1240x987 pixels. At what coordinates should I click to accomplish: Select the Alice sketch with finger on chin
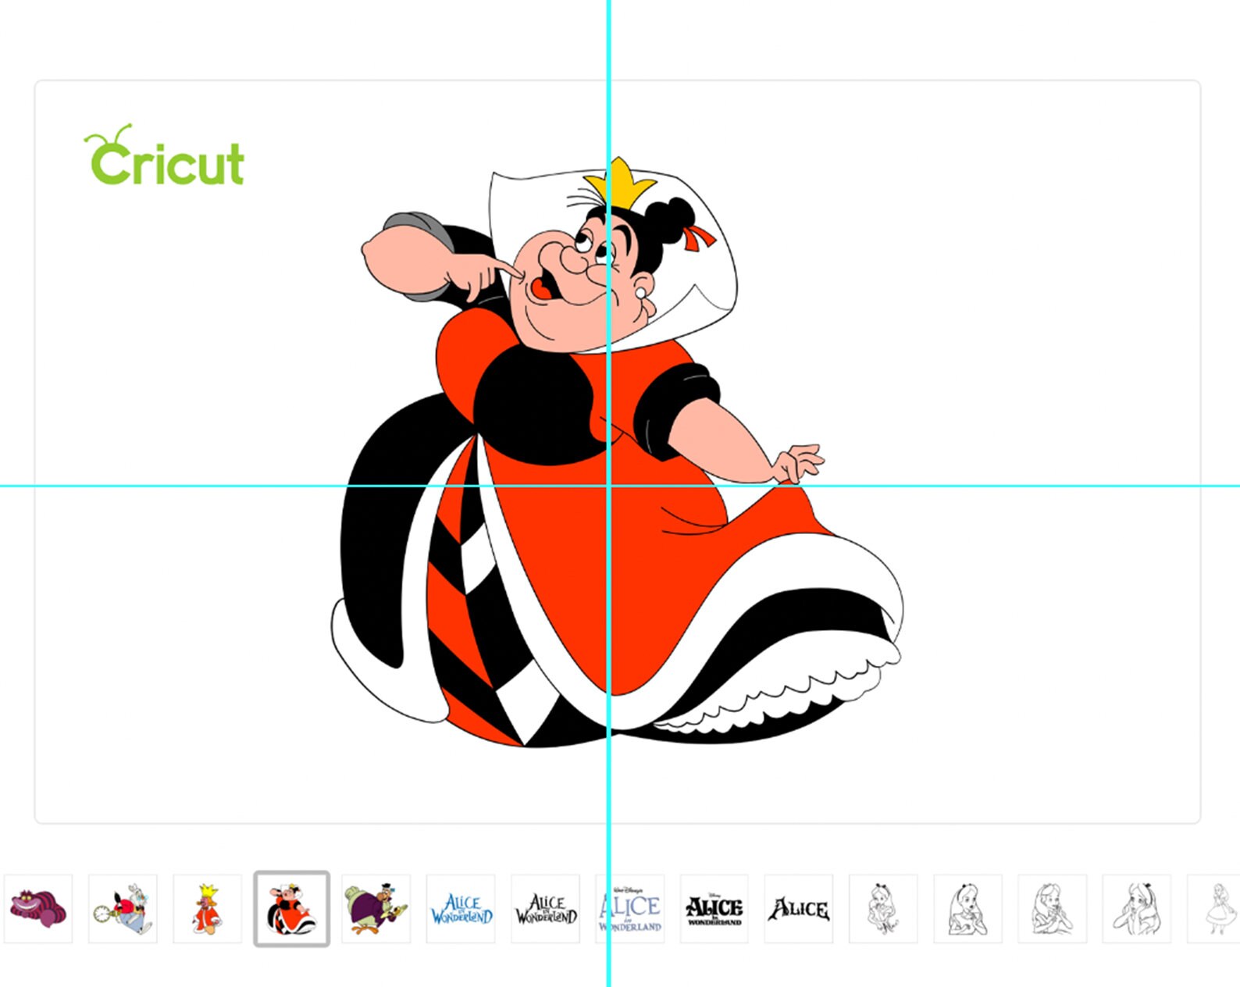[967, 909]
